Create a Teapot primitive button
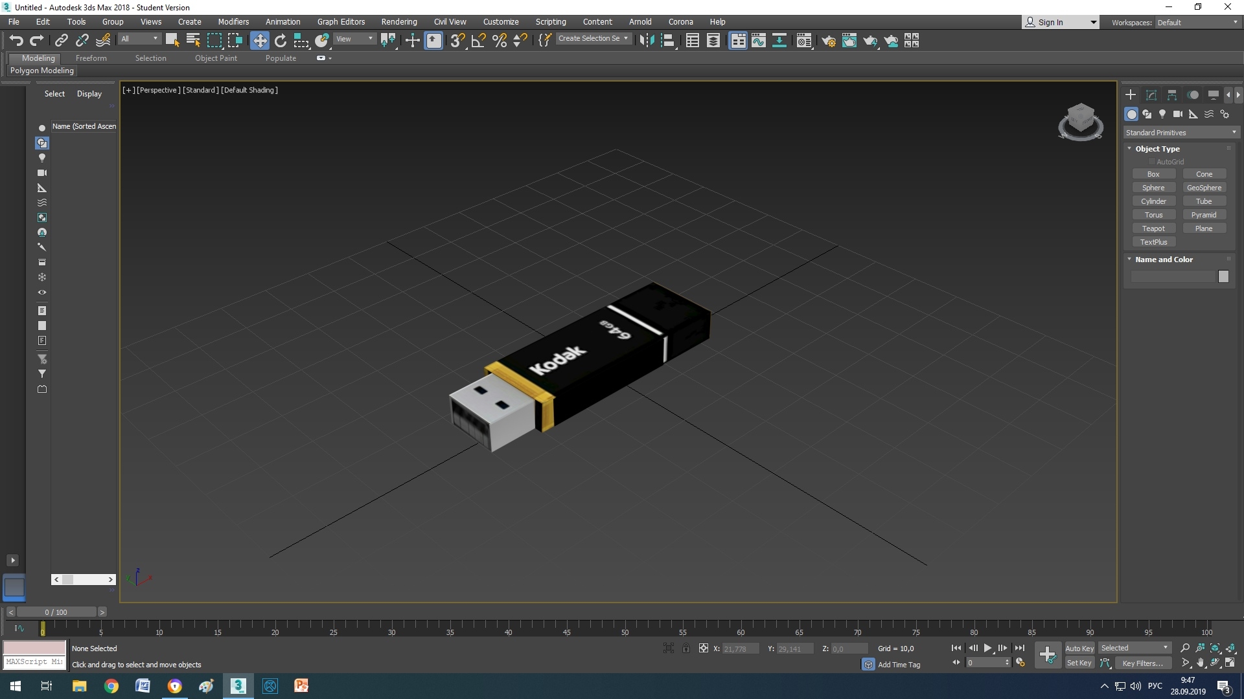Viewport: 1244px width, 699px height. [1153, 228]
